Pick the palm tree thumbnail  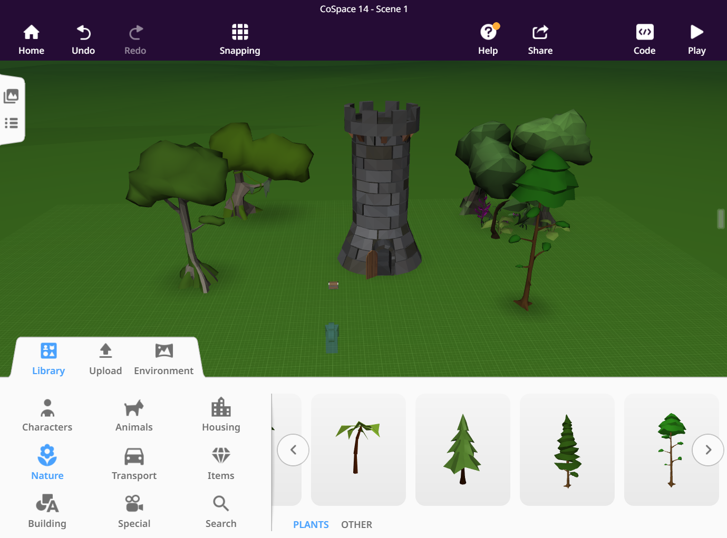(x=358, y=449)
